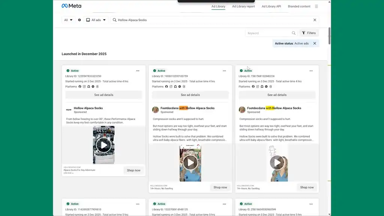
Task: Click the Filters button
Action: (x=309, y=33)
